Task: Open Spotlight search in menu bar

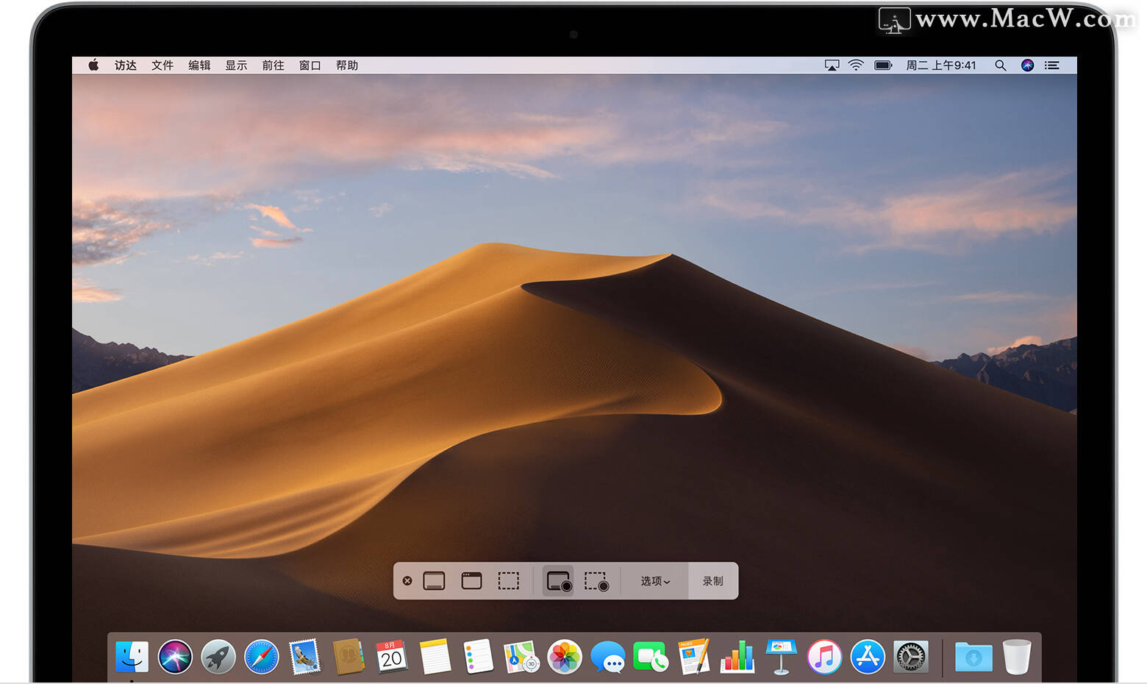Action: (1000, 65)
